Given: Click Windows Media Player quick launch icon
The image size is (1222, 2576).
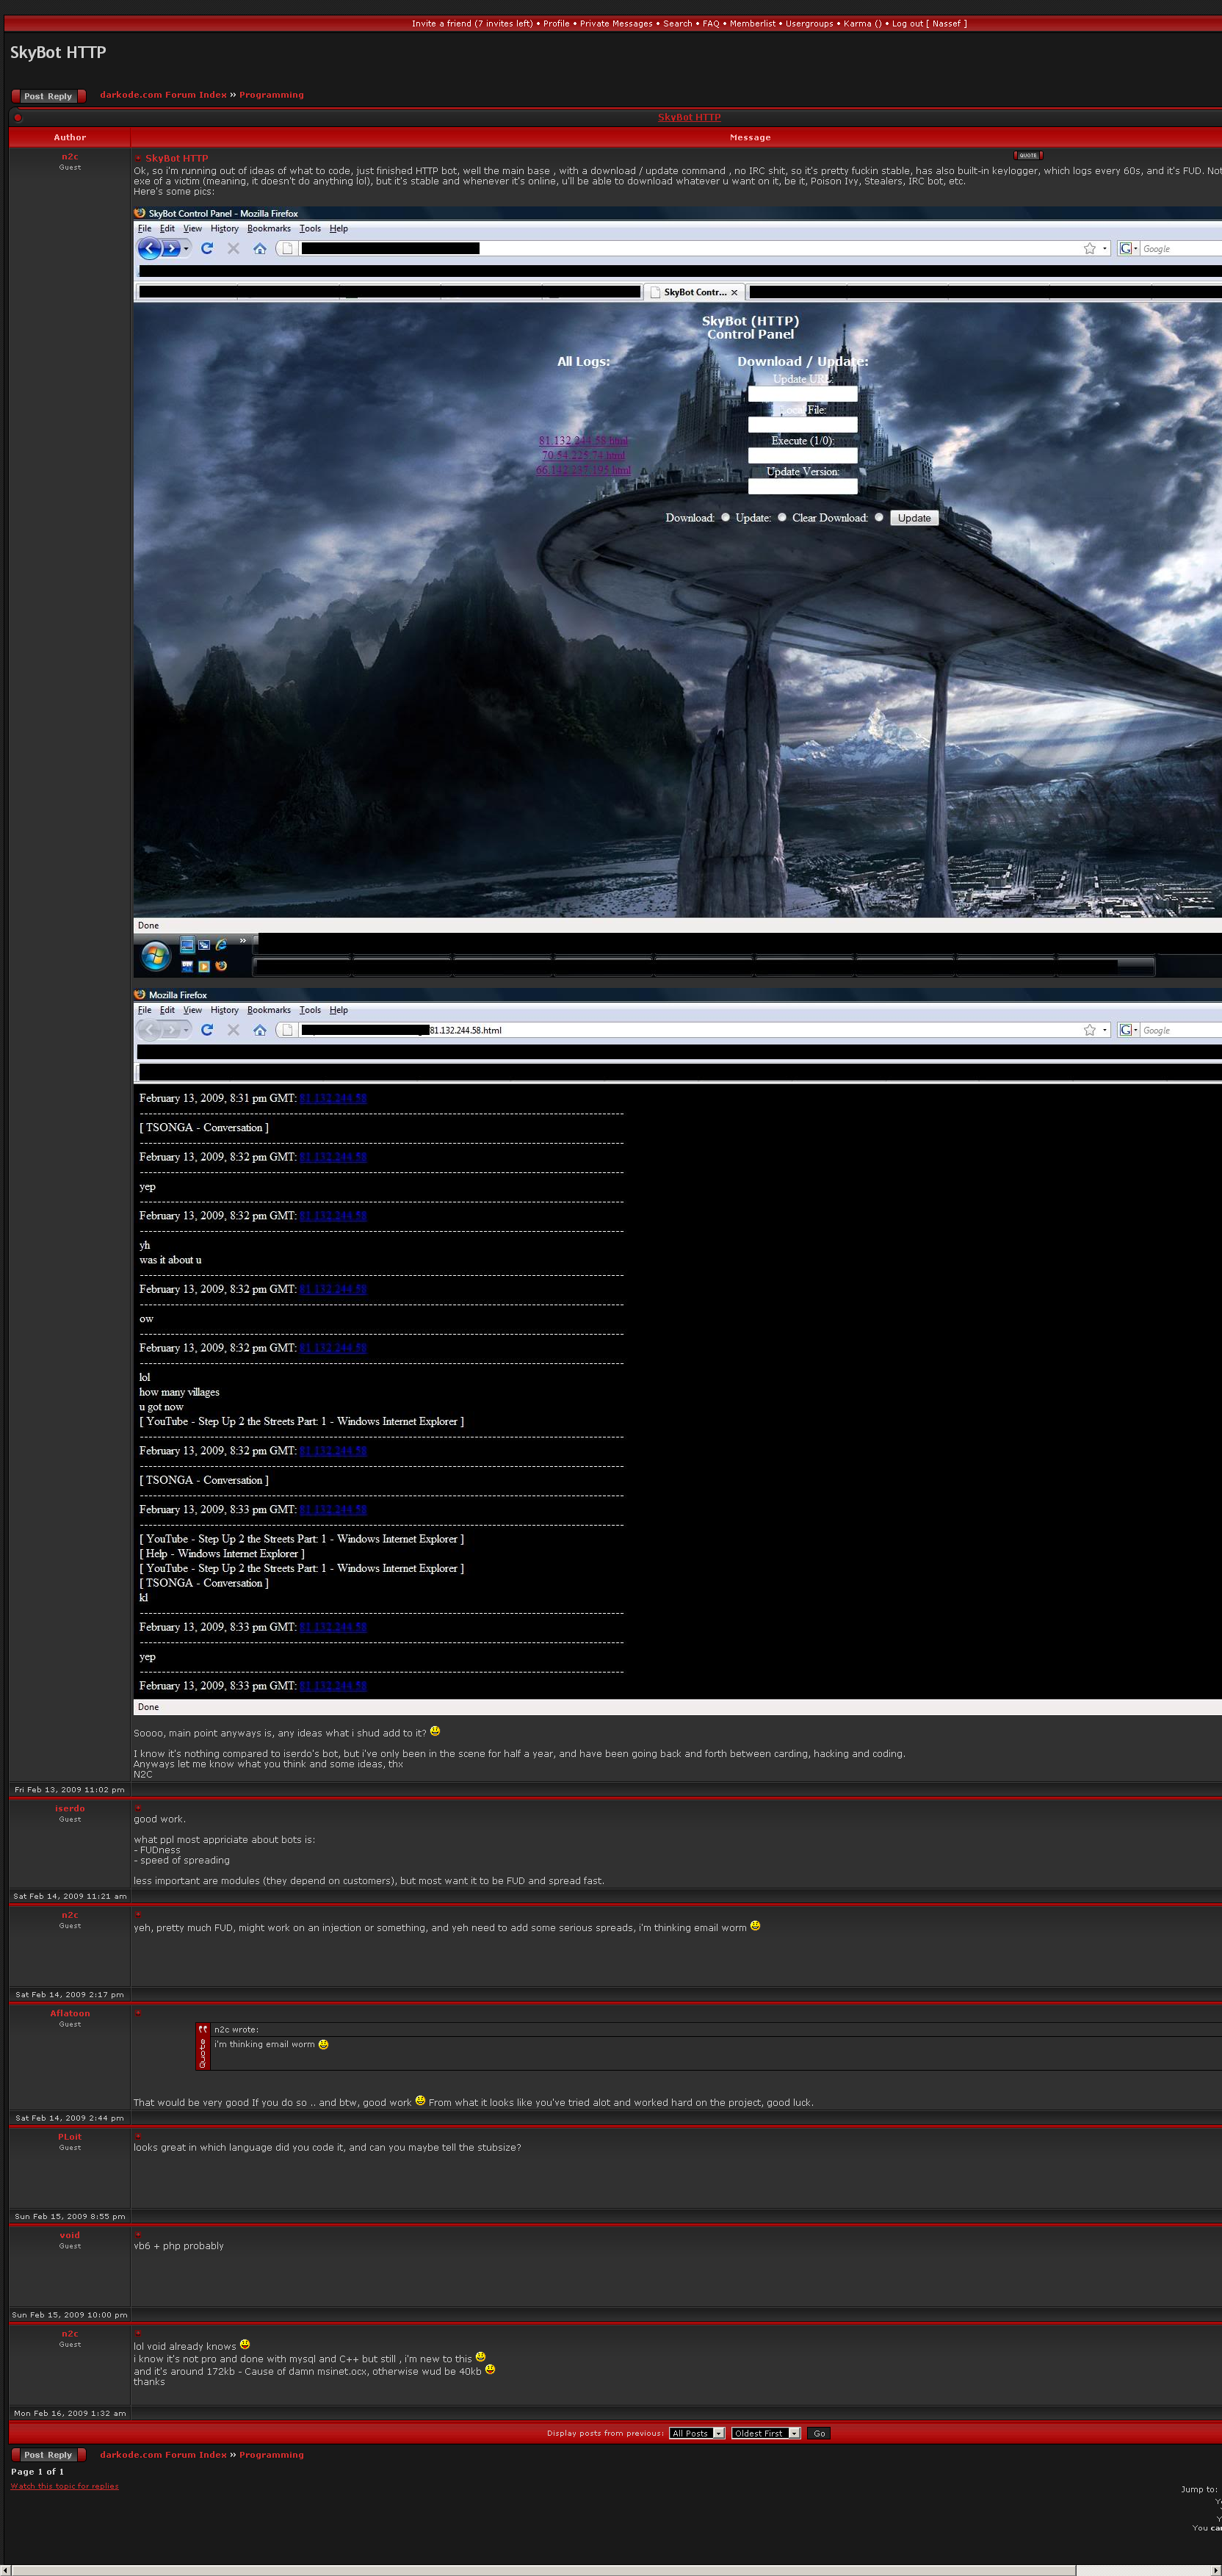Looking at the screenshot, I should pos(204,966).
